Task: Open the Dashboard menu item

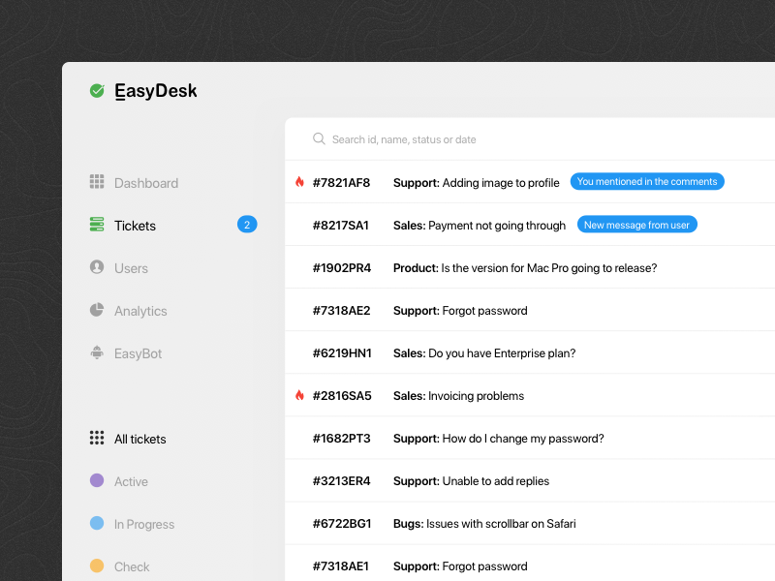Action: coord(145,183)
